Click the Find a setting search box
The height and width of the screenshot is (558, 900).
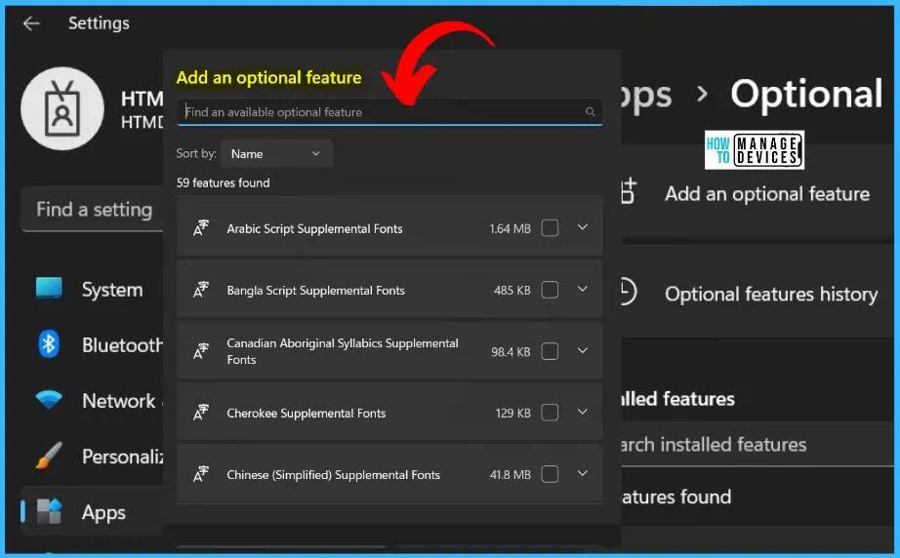coord(93,210)
